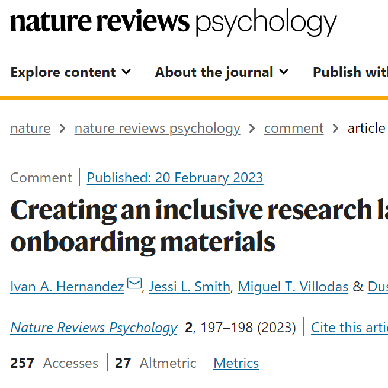Click the chevron arrow next to Explore content
This screenshot has width=388, height=388.
126,72
